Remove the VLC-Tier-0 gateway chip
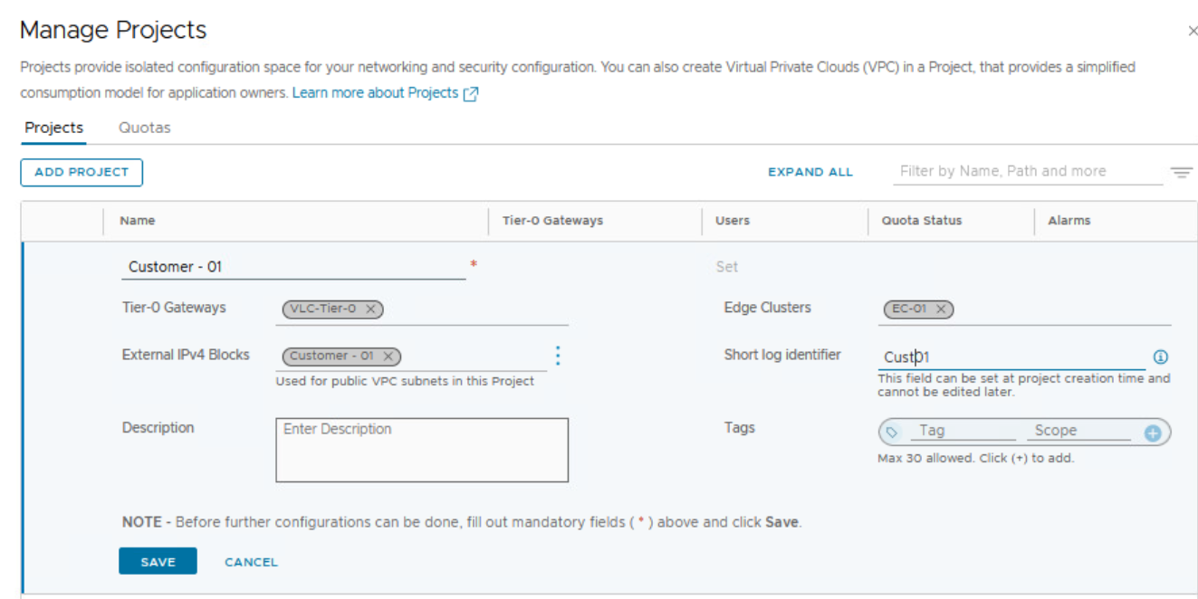 (370, 309)
